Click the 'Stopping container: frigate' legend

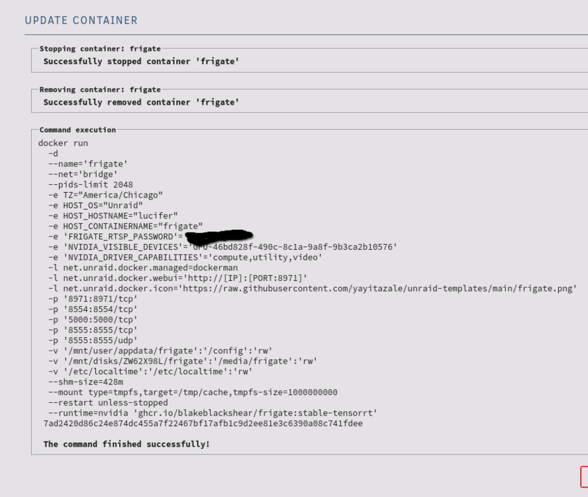point(100,49)
